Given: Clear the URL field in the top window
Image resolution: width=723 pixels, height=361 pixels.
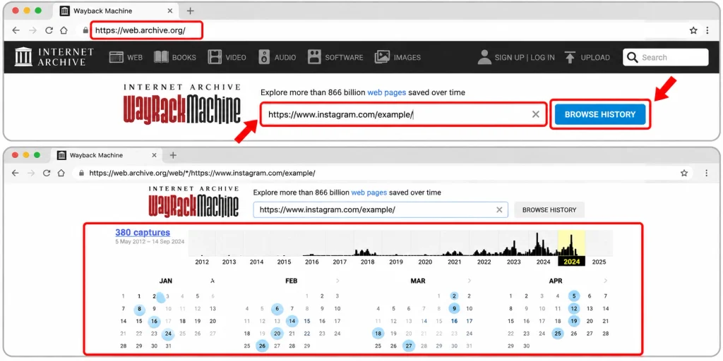Looking at the screenshot, I should point(535,115).
